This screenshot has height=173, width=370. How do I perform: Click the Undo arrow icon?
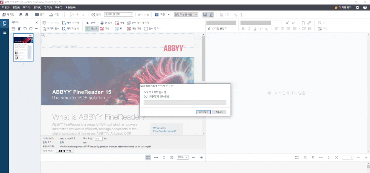point(141,15)
